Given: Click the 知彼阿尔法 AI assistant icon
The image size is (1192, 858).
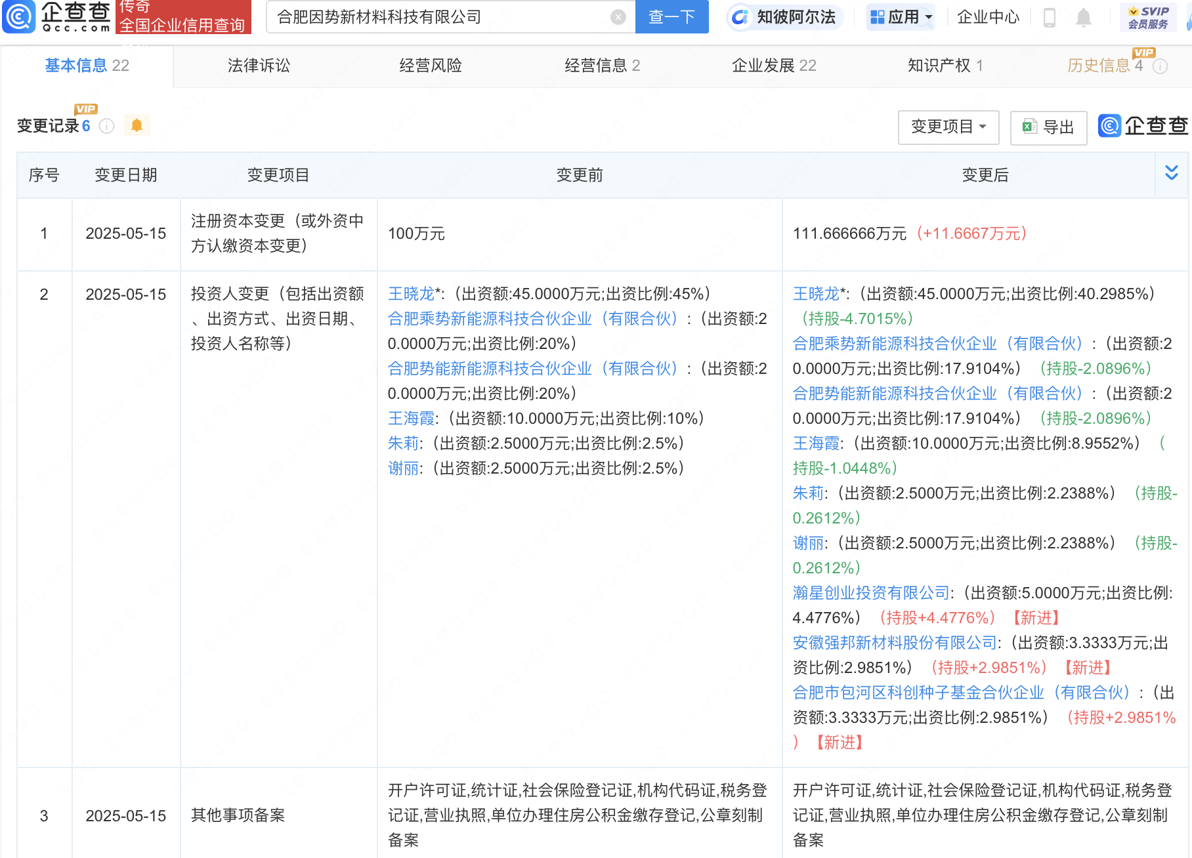Looking at the screenshot, I should tap(739, 17).
